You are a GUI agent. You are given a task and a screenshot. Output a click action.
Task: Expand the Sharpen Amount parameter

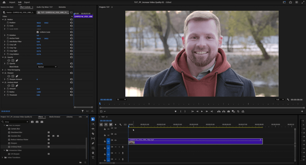click(x=5, y=79)
